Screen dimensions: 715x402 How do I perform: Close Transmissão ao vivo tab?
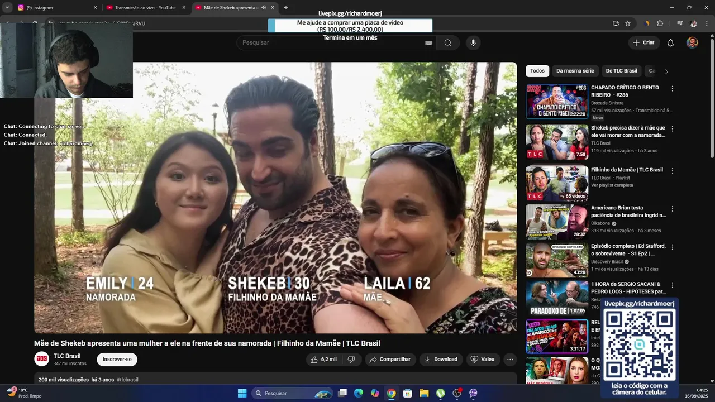pyautogui.click(x=184, y=8)
